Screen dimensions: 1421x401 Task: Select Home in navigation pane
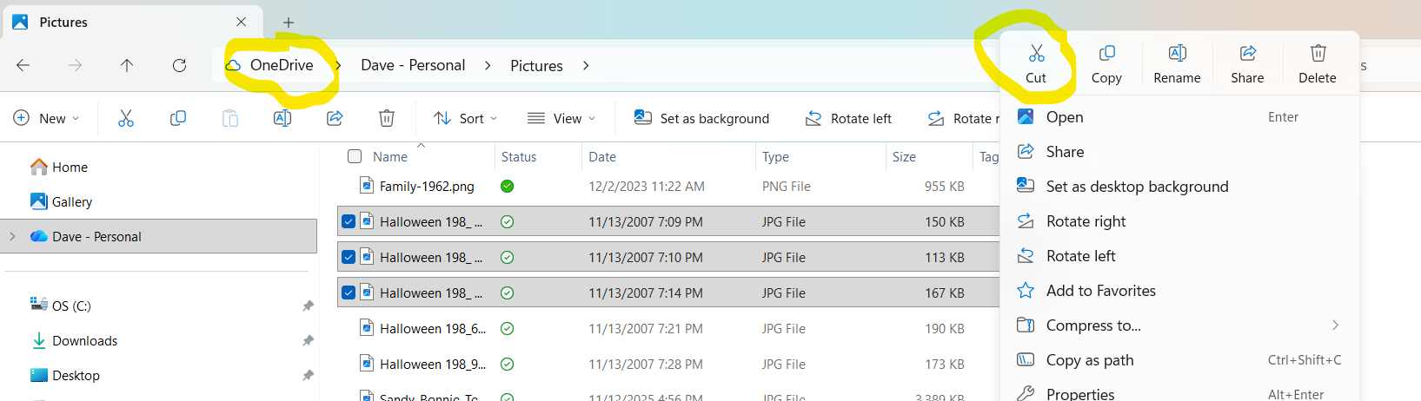click(58, 167)
